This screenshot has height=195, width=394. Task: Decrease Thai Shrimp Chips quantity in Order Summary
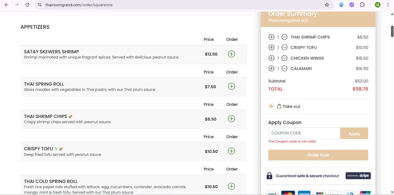[284, 37]
